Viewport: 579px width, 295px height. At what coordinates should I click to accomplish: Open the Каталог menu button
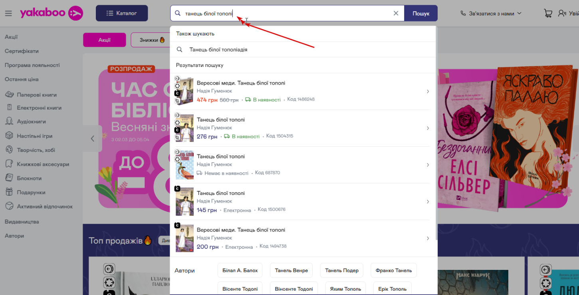[122, 13]
